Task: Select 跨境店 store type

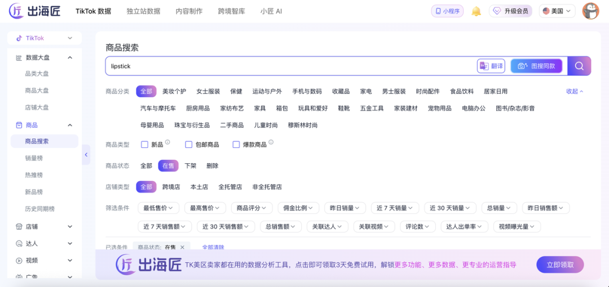Action: pyautogui.click(x=171, y=187)
